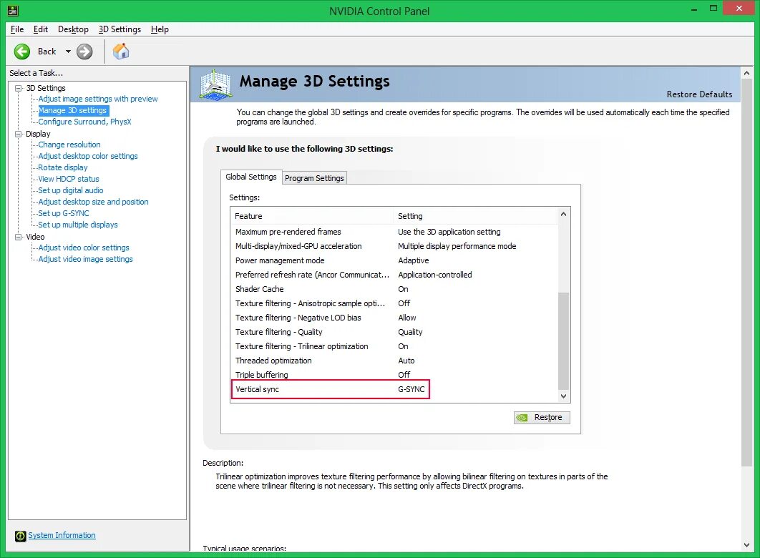Click the NVIDIA Control Panel title bar icon
This screenshot has width=760, height=558.
pos(13,10)
